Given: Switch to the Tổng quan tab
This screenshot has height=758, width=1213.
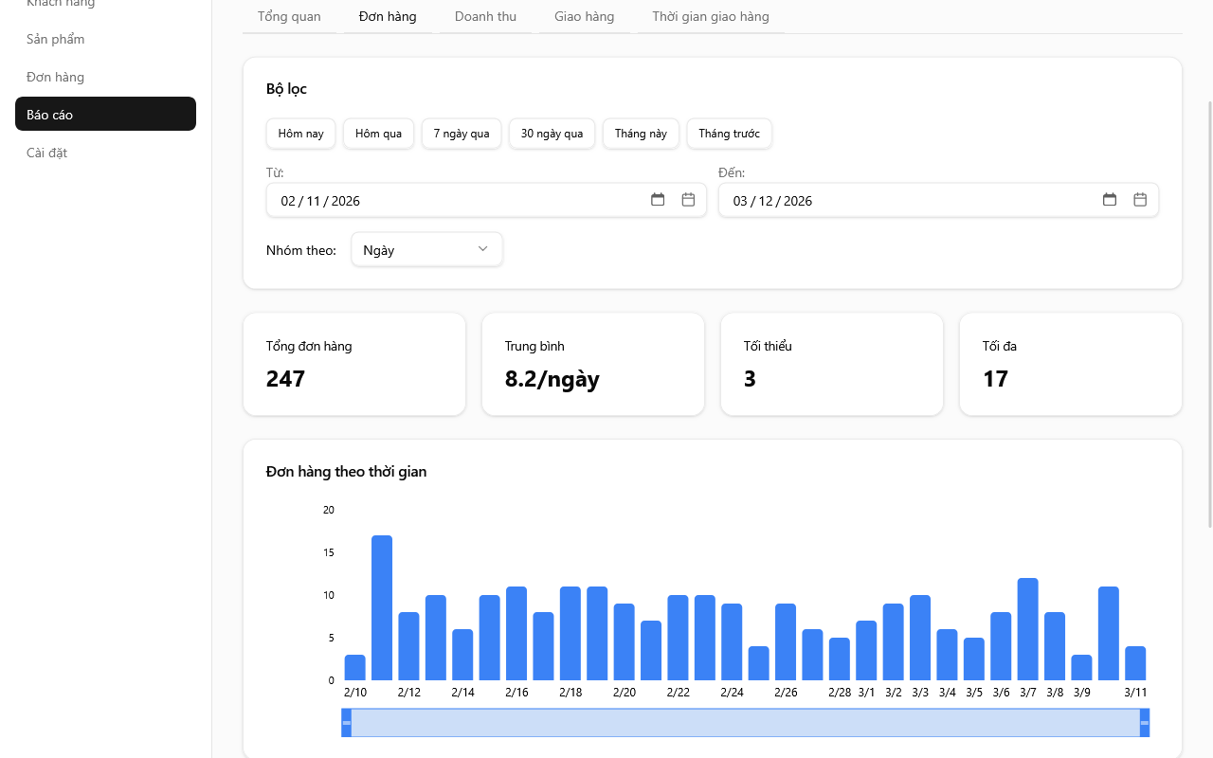Looking at the screenshot, I should click(289, 16).
